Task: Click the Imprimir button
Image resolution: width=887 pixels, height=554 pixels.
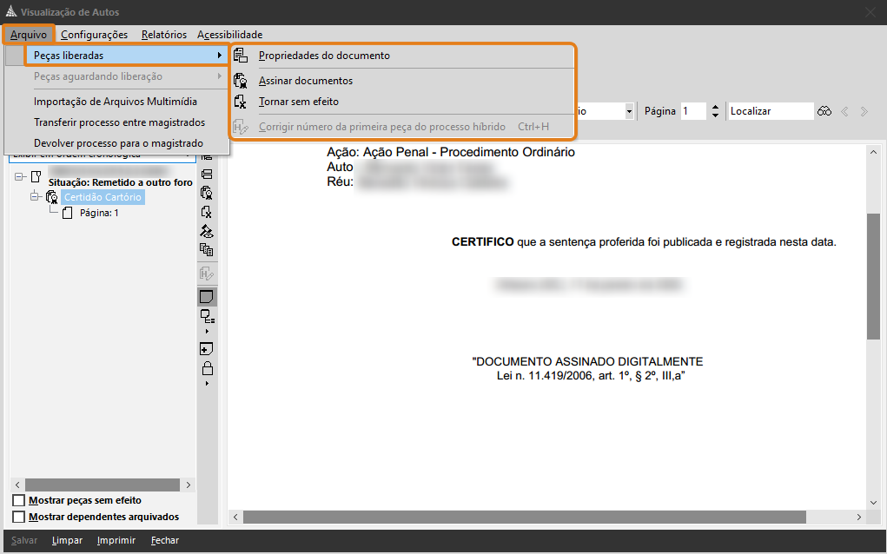Action: [x=116, y=540]
